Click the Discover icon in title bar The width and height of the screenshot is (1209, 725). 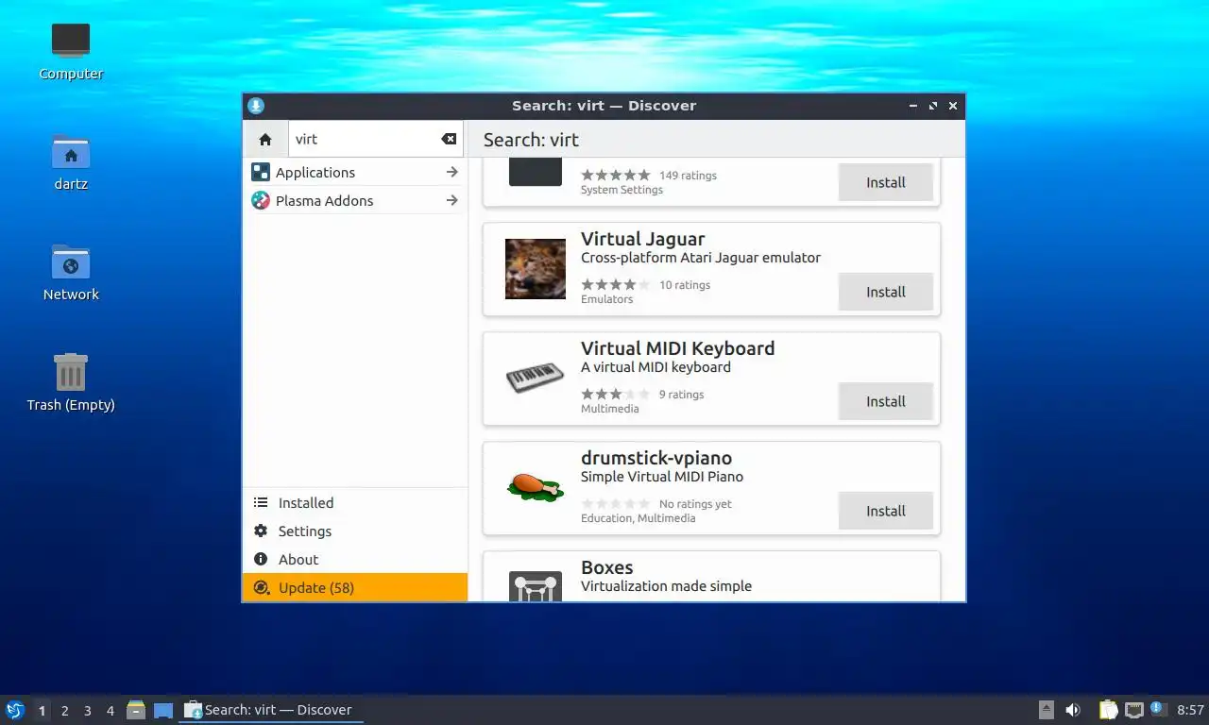[x=256, y=106]
